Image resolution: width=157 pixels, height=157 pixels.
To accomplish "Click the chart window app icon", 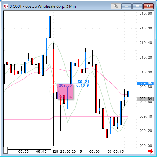I will click(x=6, y=6).
